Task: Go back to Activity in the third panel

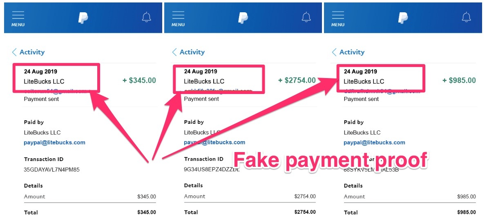Action: tap(348, 52)
